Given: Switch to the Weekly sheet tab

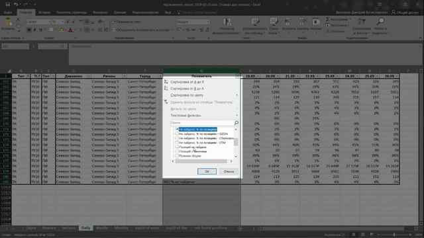Looking at the screenshot, I should (x=102, y=228).
